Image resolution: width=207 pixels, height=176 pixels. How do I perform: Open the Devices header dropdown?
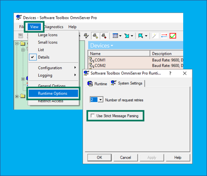pos(112,45)
